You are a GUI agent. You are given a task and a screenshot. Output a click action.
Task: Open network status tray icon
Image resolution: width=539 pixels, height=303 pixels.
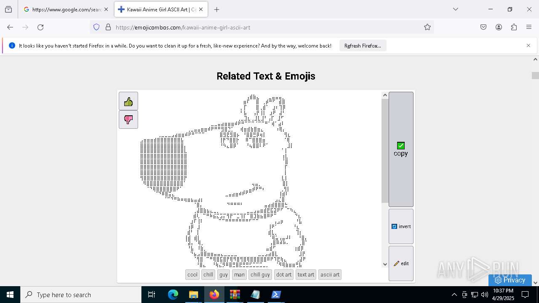pos(475,295)
